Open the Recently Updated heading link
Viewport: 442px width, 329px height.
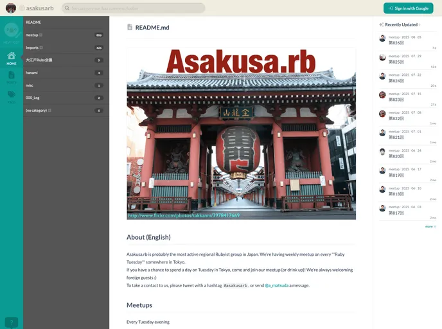401,25
